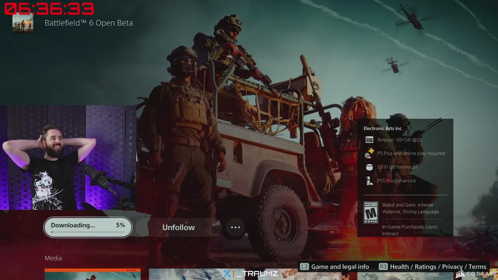Click the streamer webcam feed
The height and width of the screenshot is (280, 498).
click(68, 157)
